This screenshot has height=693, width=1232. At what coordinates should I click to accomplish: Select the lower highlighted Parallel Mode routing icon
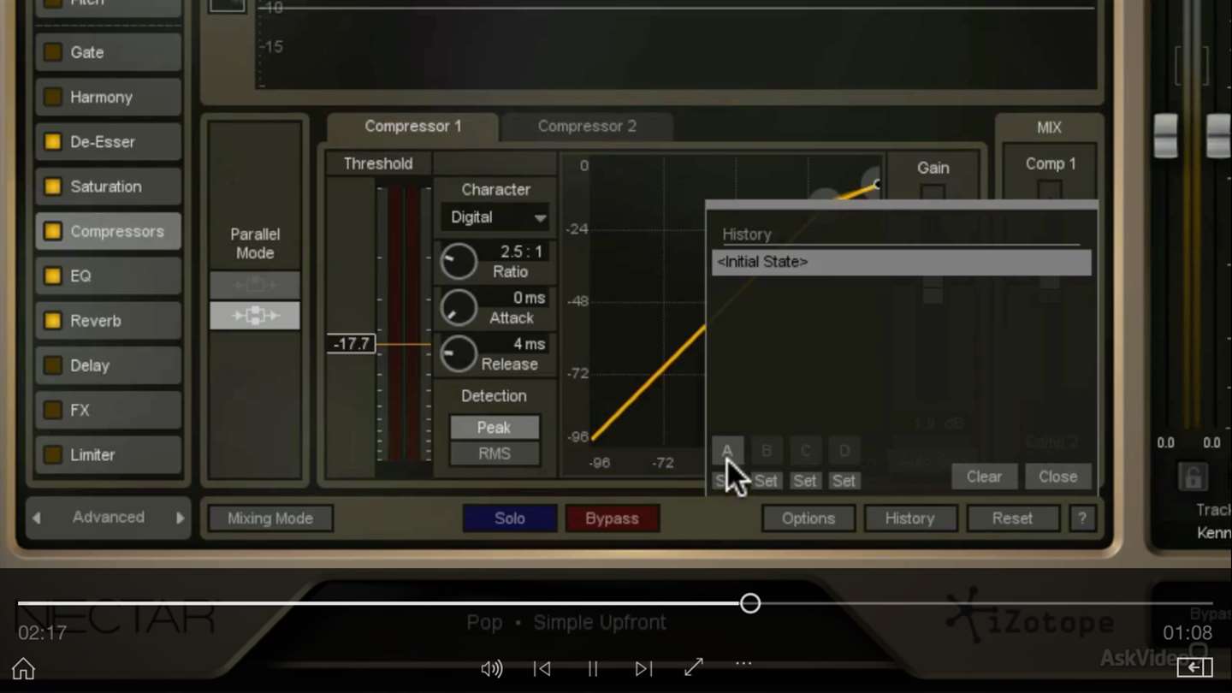tap(255, 316)
